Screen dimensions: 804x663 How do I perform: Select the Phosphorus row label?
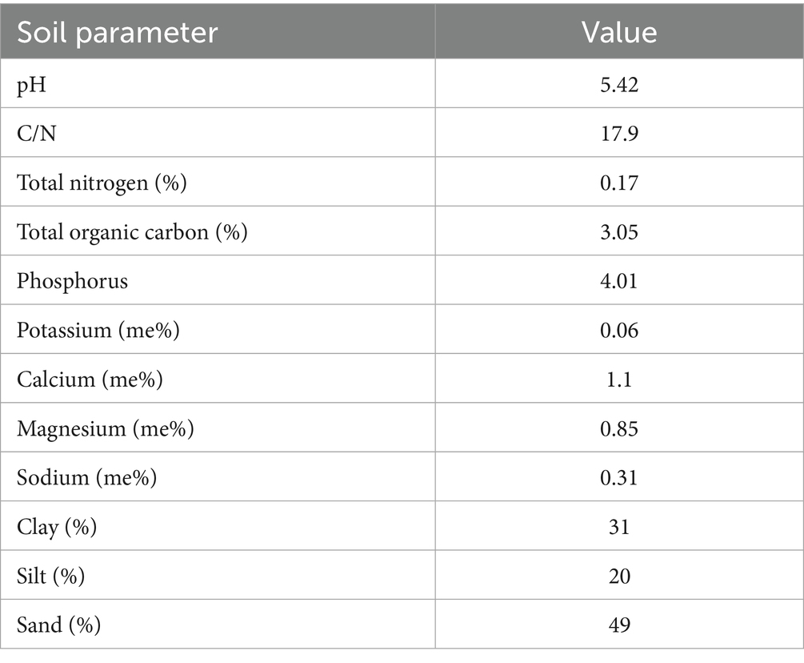[x=72, y=282]
